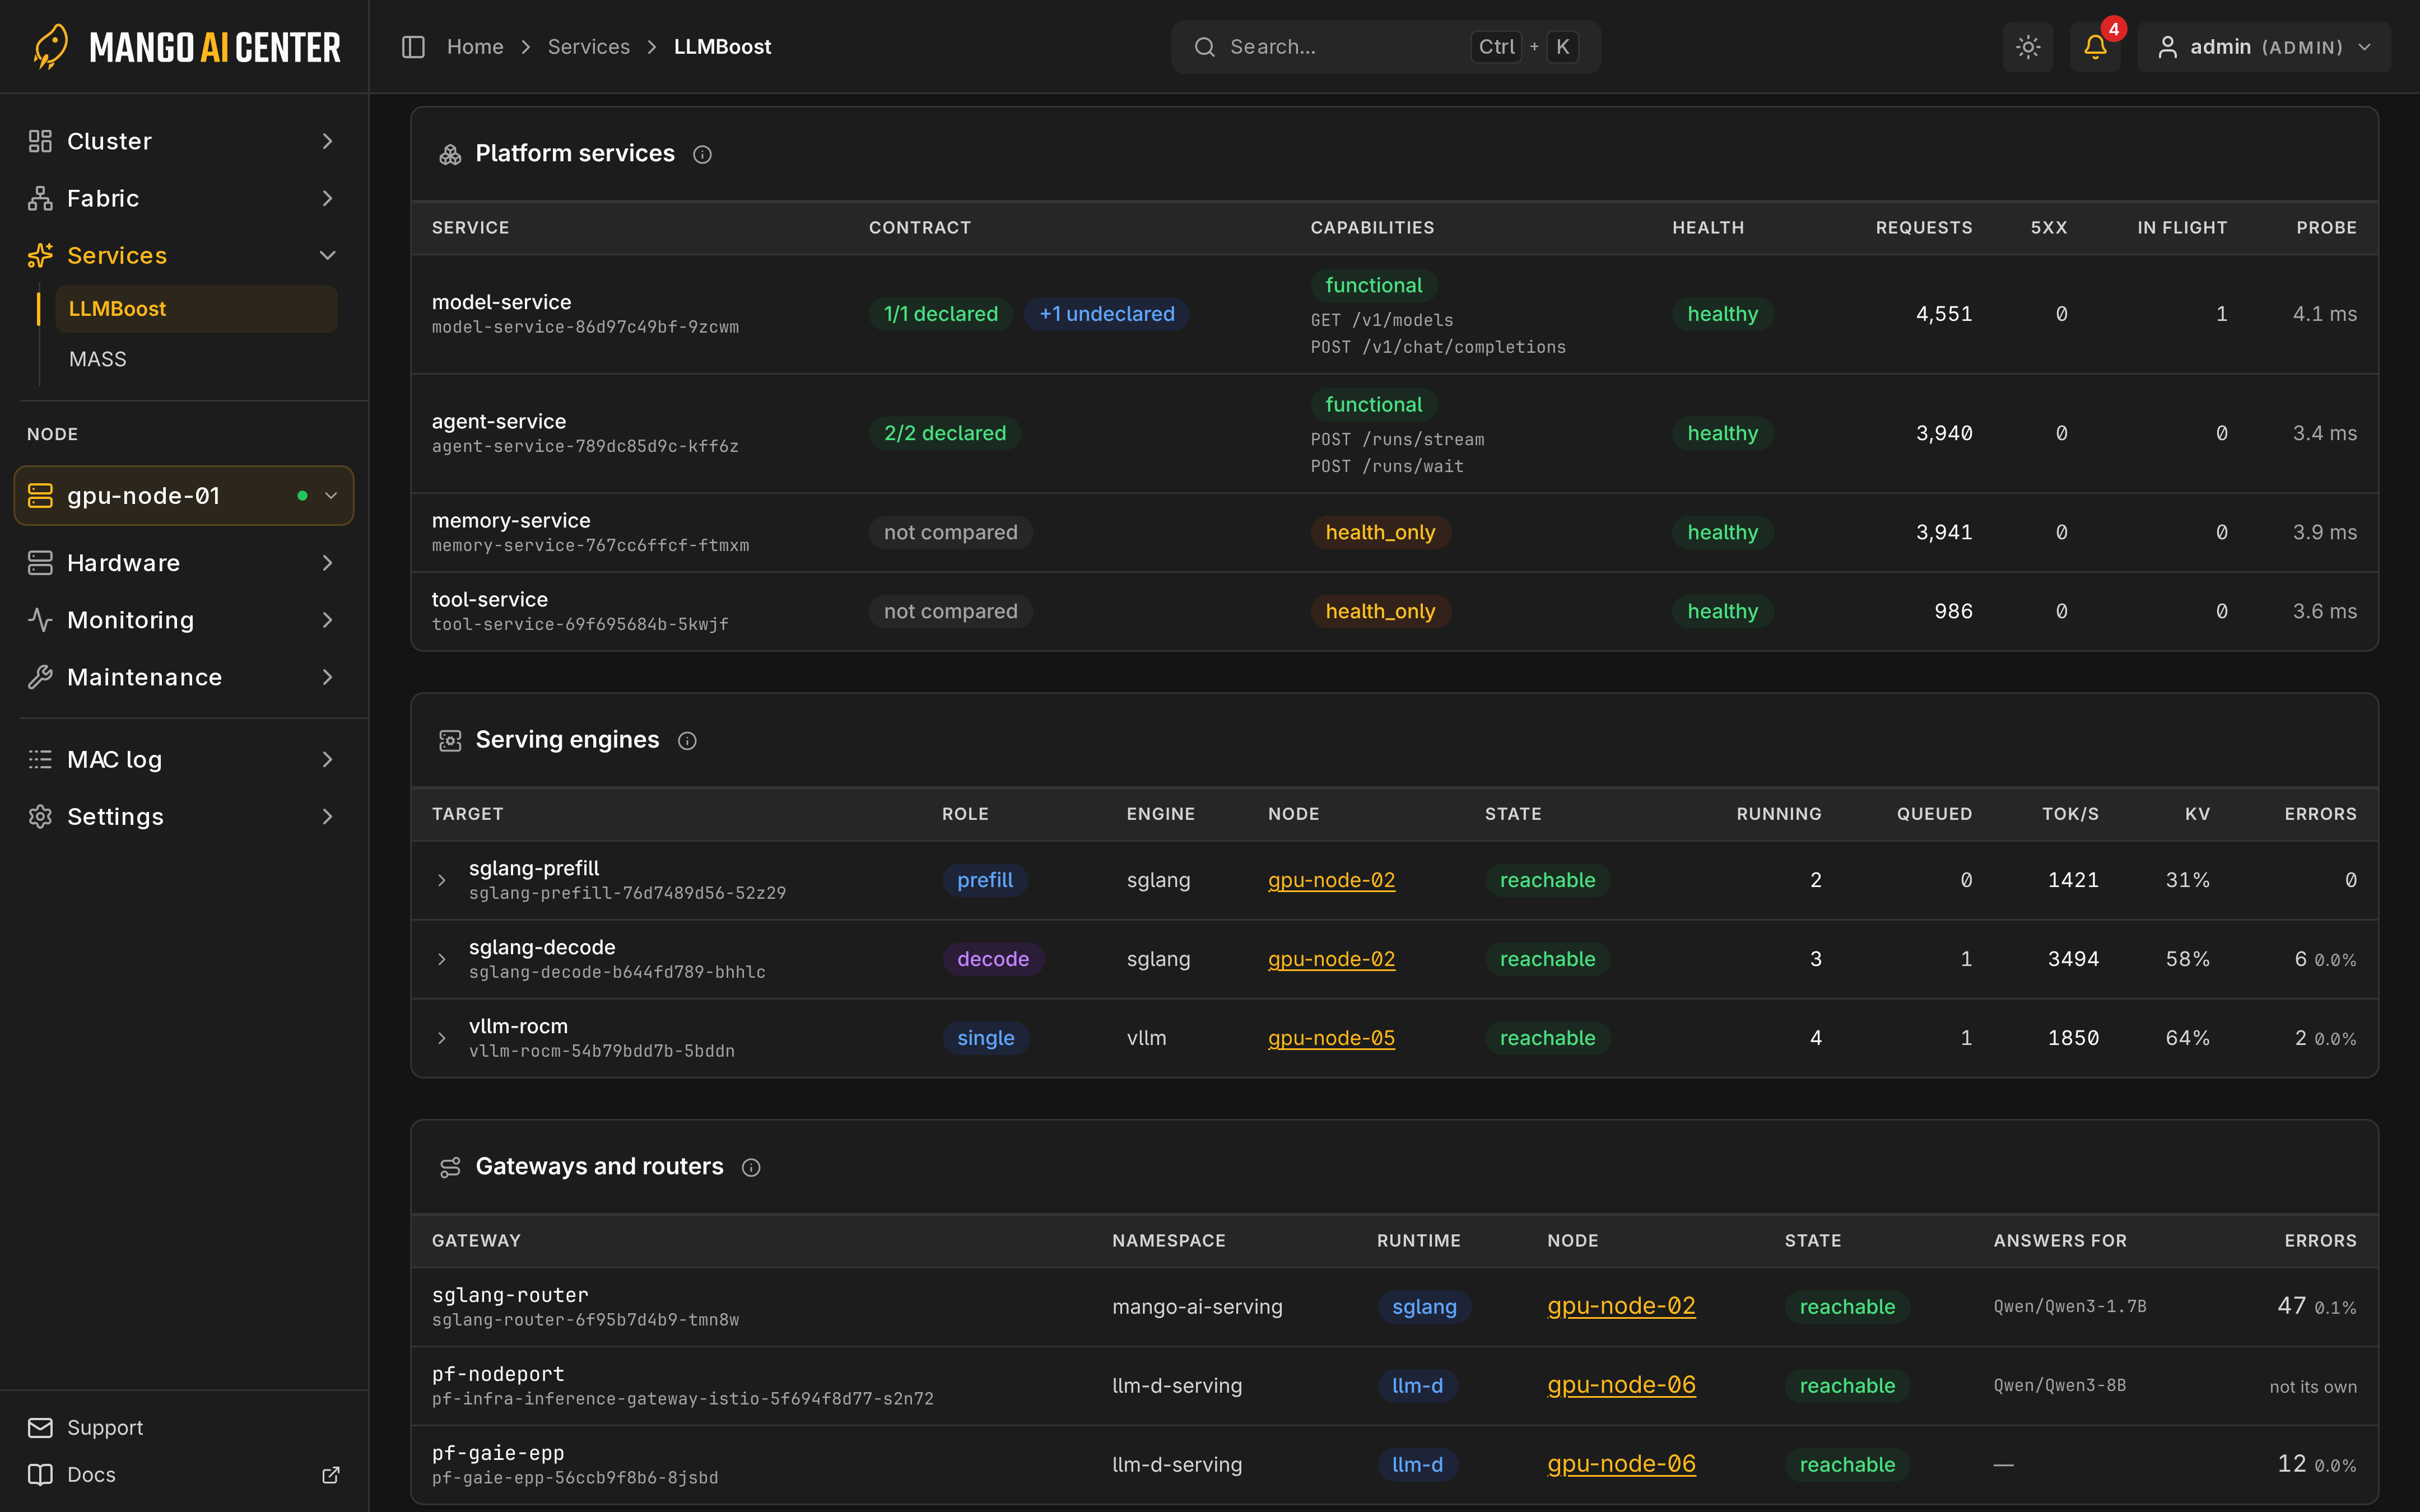Open Support mail icon

40,1427
